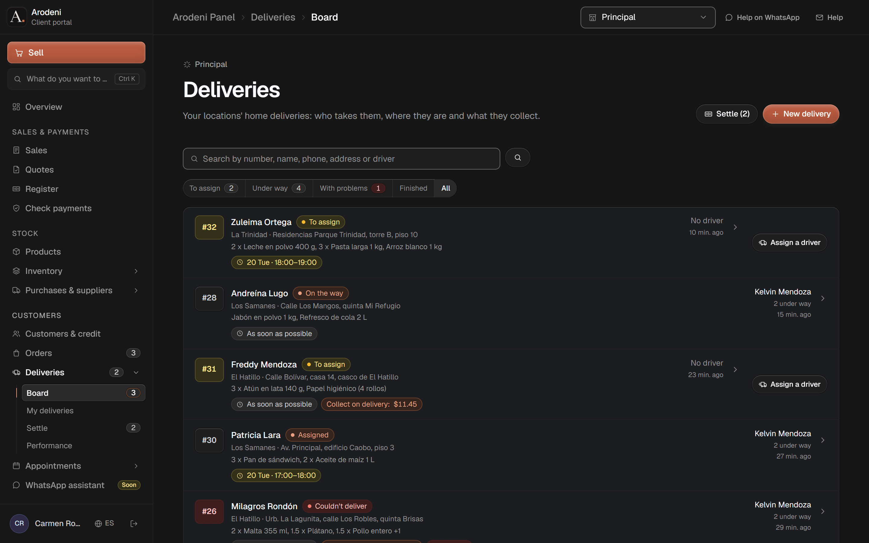Assign a driver to Freddy Mendoza
Image resolution: width=869 pixels, height=543 pixels.
tap(789, 384)
